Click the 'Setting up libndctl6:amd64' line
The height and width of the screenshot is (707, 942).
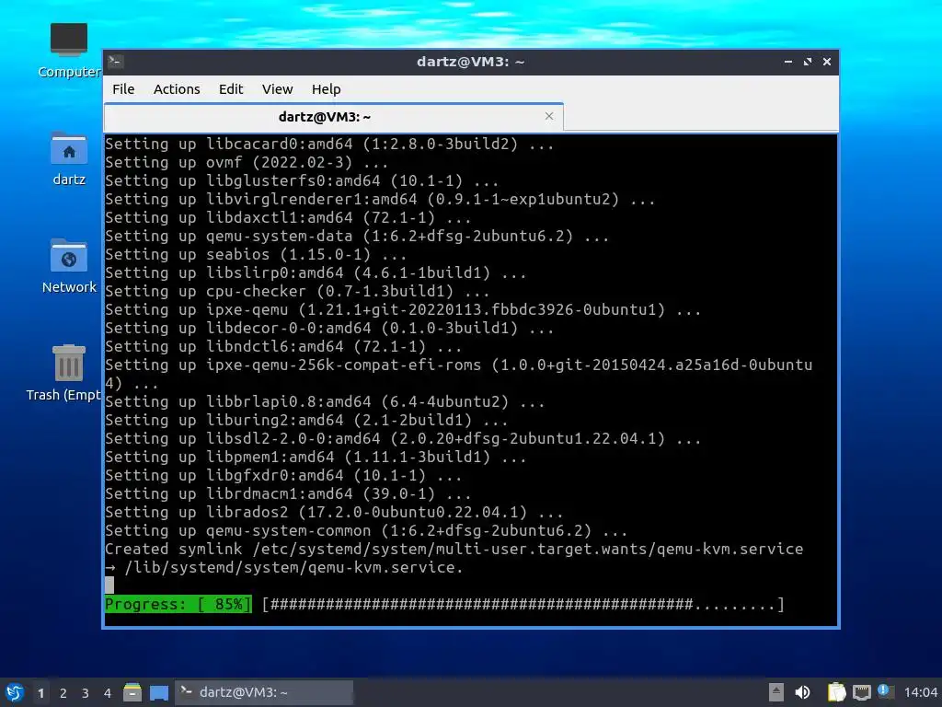(x=283, y=346)
